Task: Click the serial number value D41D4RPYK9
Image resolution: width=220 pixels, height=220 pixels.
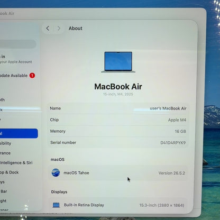Action: 173,143
